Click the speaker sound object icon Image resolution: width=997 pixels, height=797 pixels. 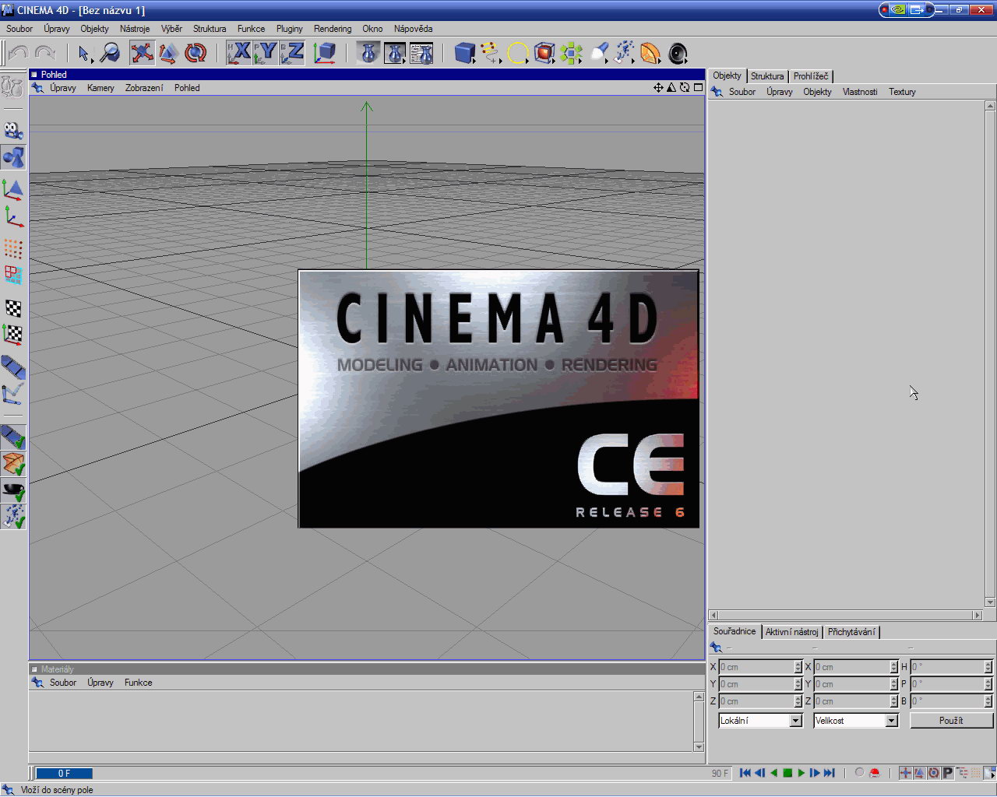tap(678, 53)
